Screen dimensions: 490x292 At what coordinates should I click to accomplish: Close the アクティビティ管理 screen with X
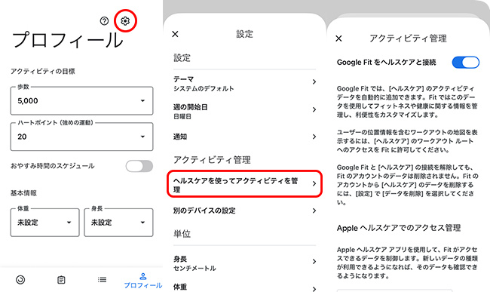pyautogui.click(x=338, y=38)
